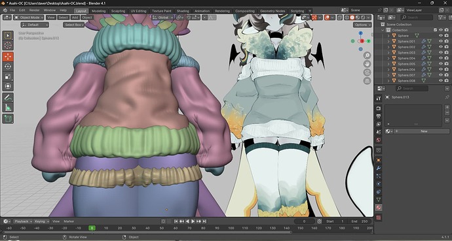Toggle X-ray mode in viewport header

(x=339, y=18)
